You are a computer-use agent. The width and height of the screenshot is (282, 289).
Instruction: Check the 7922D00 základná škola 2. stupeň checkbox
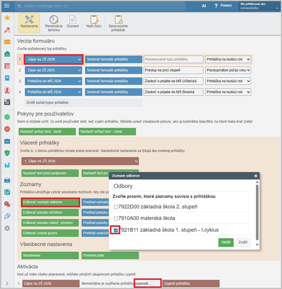(x=116, y=207)
